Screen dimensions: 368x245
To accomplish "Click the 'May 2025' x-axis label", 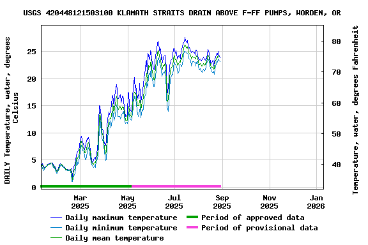I will click(127, 202).
